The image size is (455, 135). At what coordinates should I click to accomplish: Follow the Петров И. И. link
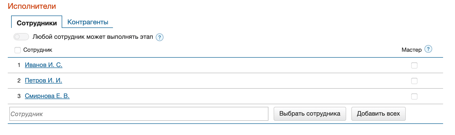pos(44,80)
